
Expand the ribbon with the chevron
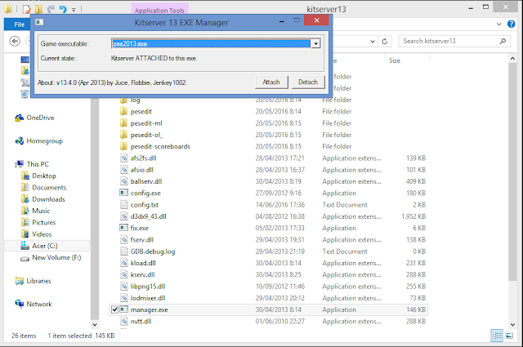click(x=499, y=24)
